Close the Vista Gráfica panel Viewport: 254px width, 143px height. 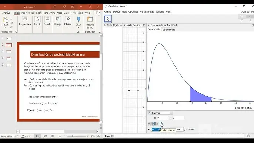coord(144,25)
